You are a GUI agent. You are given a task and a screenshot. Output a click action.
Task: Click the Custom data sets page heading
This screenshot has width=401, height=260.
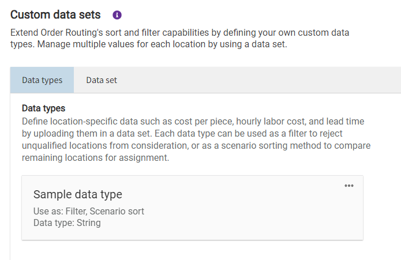click(55, 14)
